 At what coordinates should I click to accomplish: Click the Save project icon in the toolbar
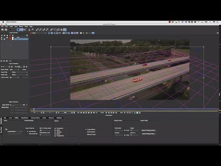coord(6,30)
